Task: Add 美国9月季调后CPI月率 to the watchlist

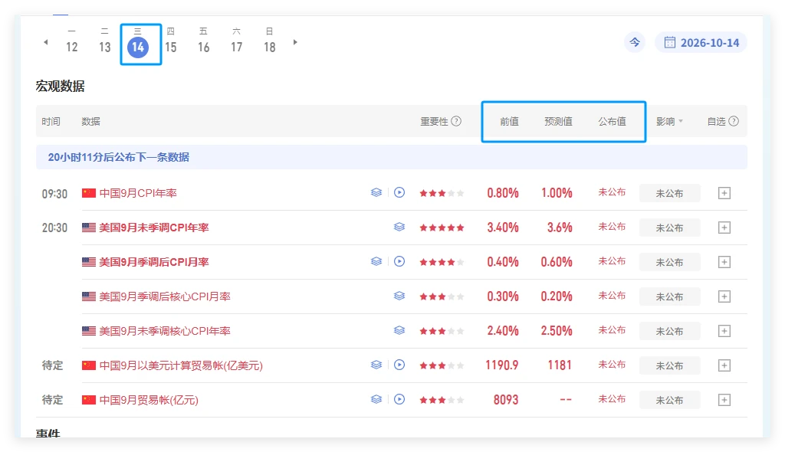Action: click(724, 262)
